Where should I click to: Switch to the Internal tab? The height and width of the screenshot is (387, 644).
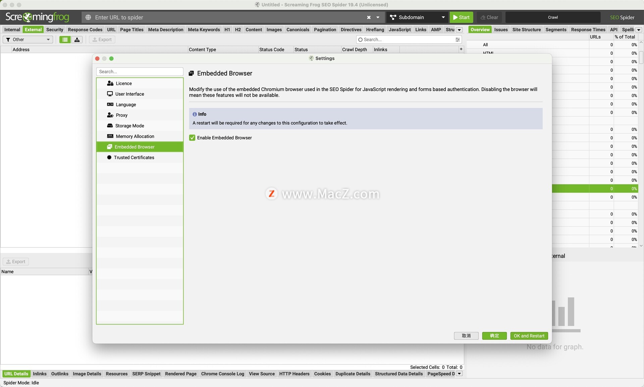(x=12, y=30)
